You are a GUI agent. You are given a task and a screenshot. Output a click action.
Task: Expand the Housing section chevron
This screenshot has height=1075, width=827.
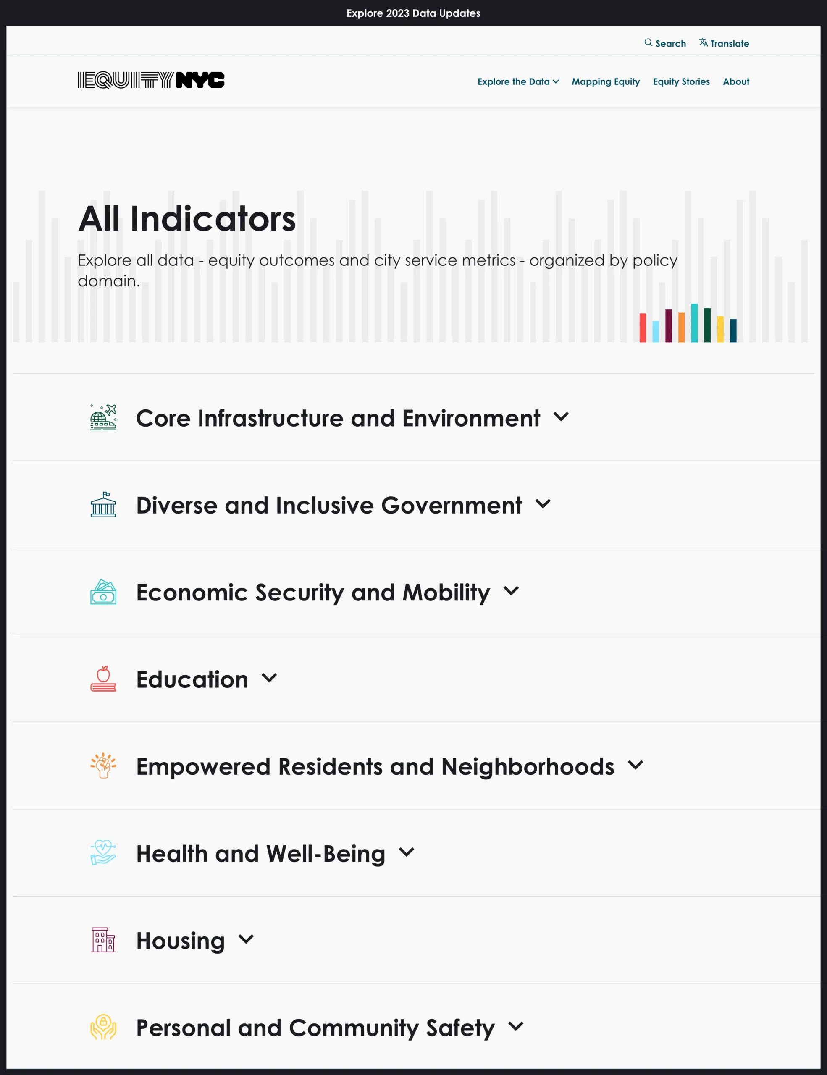[x=246, y=940]
